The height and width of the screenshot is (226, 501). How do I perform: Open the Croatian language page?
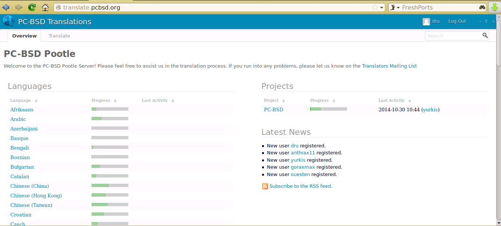click(21, 215)
